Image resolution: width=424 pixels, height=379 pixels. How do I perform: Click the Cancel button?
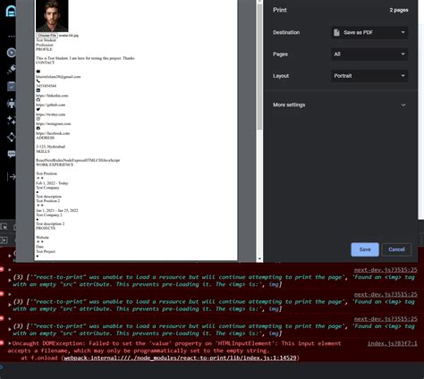tap(396, 249)
